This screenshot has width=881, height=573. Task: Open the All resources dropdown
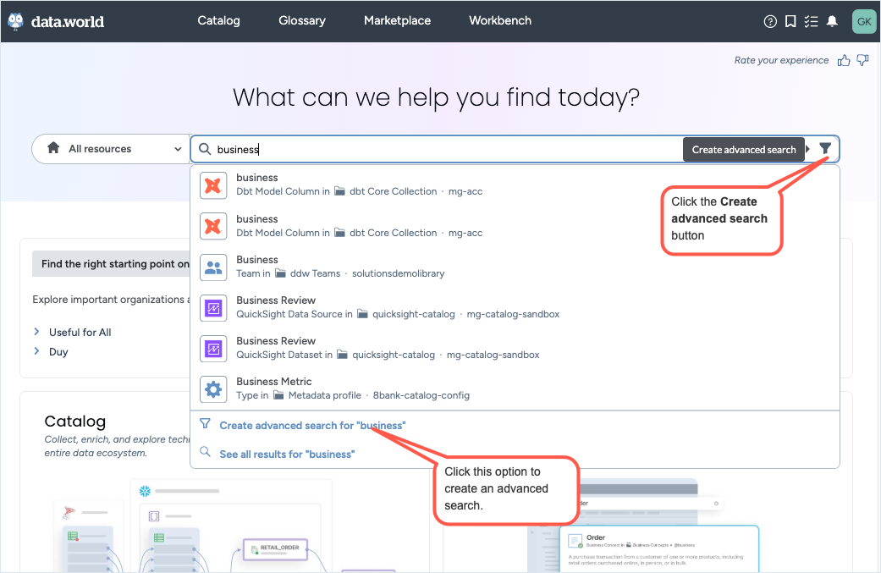pyautogui.click(x=110, y=149)
